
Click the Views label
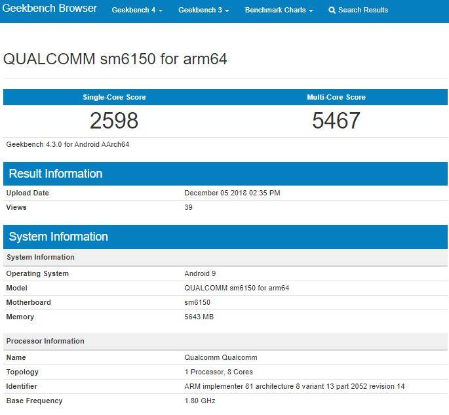coord(16,207)
